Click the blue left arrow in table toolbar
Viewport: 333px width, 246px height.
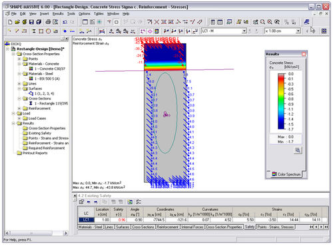pyautogui.click(x=89, y=201)
